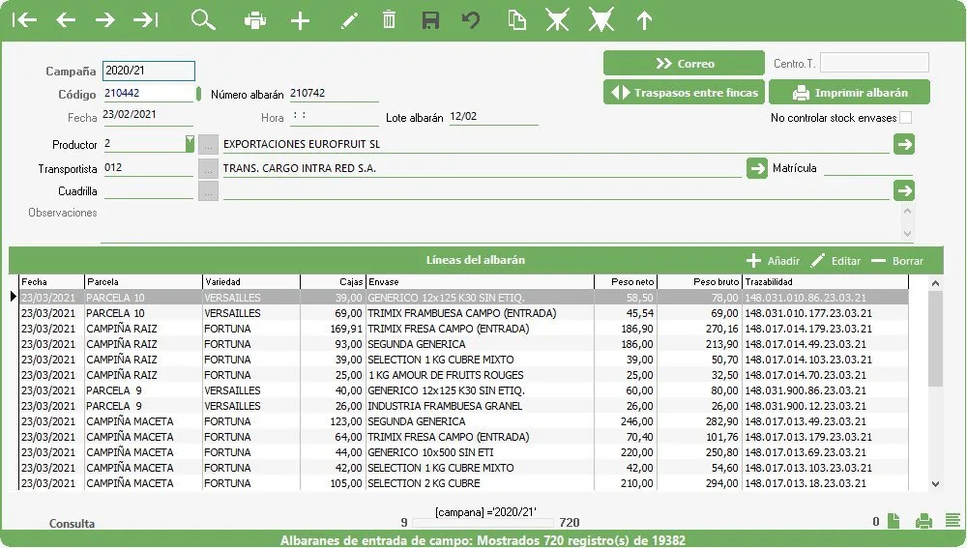Click Imprimir albarán button

(x=849, y=93)
